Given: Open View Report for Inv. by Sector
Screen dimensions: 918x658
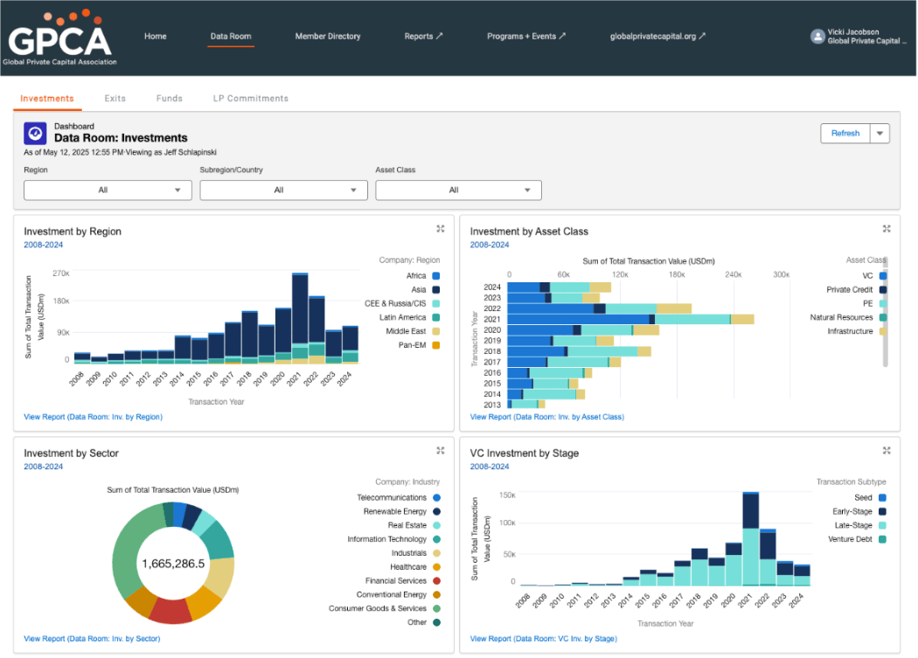Looking at the screenshot, I should pyautogui.click(x=92, y=639).
